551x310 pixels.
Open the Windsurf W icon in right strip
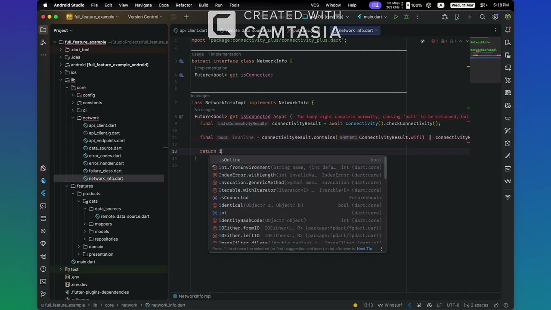point(508,181)
